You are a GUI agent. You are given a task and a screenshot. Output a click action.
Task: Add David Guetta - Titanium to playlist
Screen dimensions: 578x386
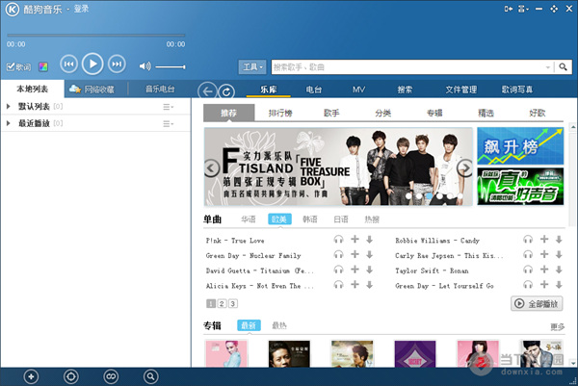pos(355,270)
